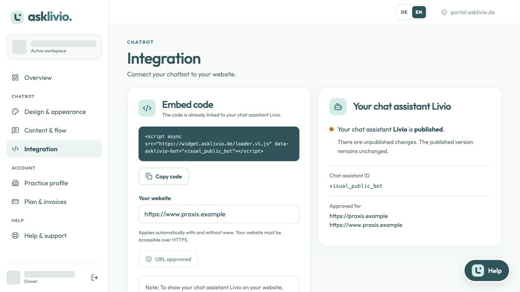The width and height of the screenshot is (520, 292).
Task: Click the Copy code button
Action: click(x=164, y=176)
